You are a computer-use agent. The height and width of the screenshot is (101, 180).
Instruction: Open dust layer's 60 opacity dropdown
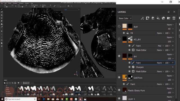[x=171, y=29]
